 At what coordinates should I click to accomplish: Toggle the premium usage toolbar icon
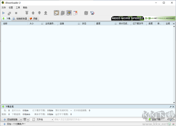pyautogui.click(x=69, y=13)
